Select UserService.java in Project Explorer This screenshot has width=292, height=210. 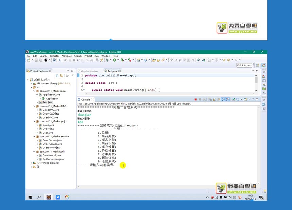click(52, 148)
